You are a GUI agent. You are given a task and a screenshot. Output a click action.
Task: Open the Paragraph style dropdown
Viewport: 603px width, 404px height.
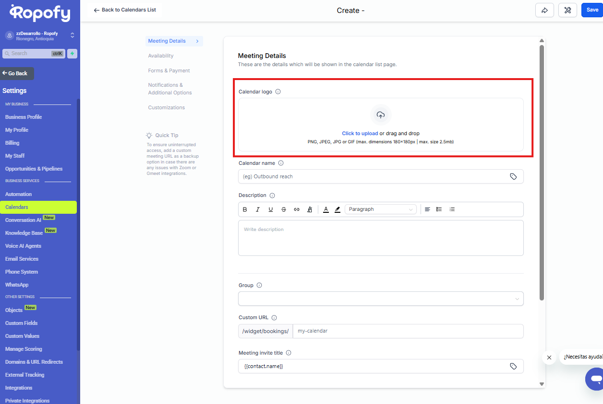click(x=380, y=209)
